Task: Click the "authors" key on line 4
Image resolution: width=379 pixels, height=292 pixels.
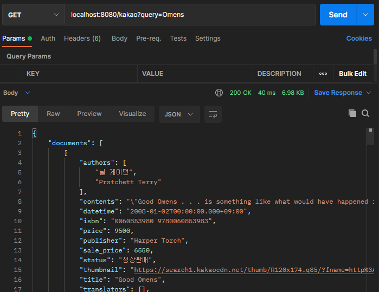Action: pos(97,163)
